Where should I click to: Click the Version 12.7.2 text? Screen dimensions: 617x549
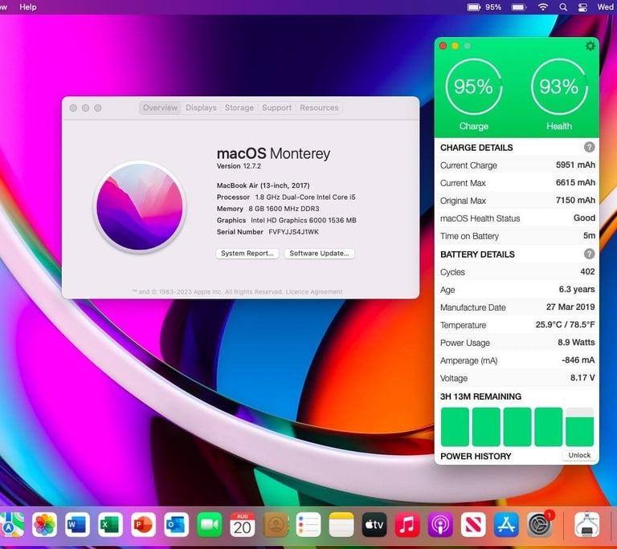tap(239, 166)
